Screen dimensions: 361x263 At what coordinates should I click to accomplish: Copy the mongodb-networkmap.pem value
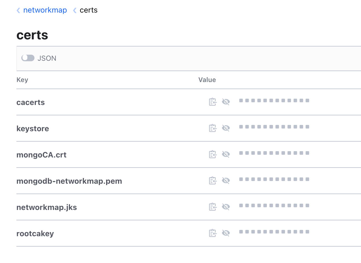(213, 181)
